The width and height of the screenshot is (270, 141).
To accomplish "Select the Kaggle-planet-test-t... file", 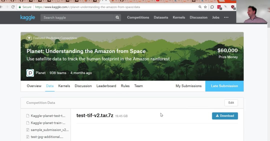I will tap(48, 116).
